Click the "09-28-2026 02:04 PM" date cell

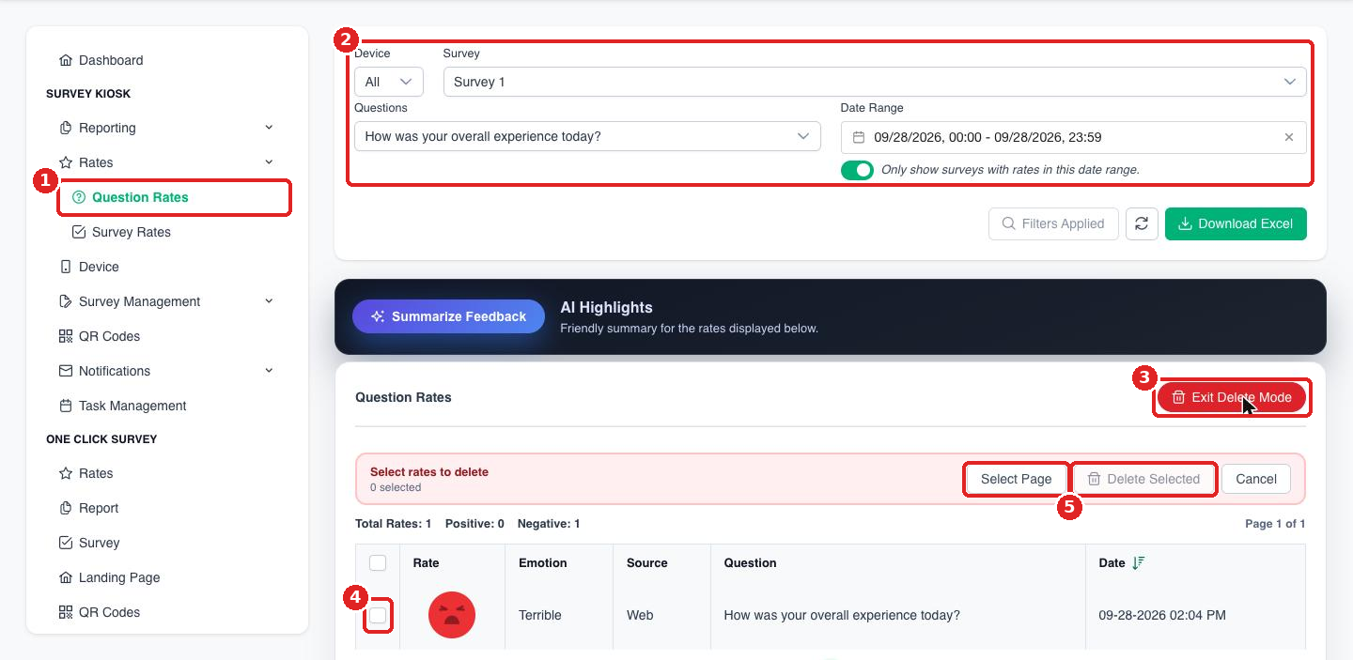click(x=1162, y=616)
